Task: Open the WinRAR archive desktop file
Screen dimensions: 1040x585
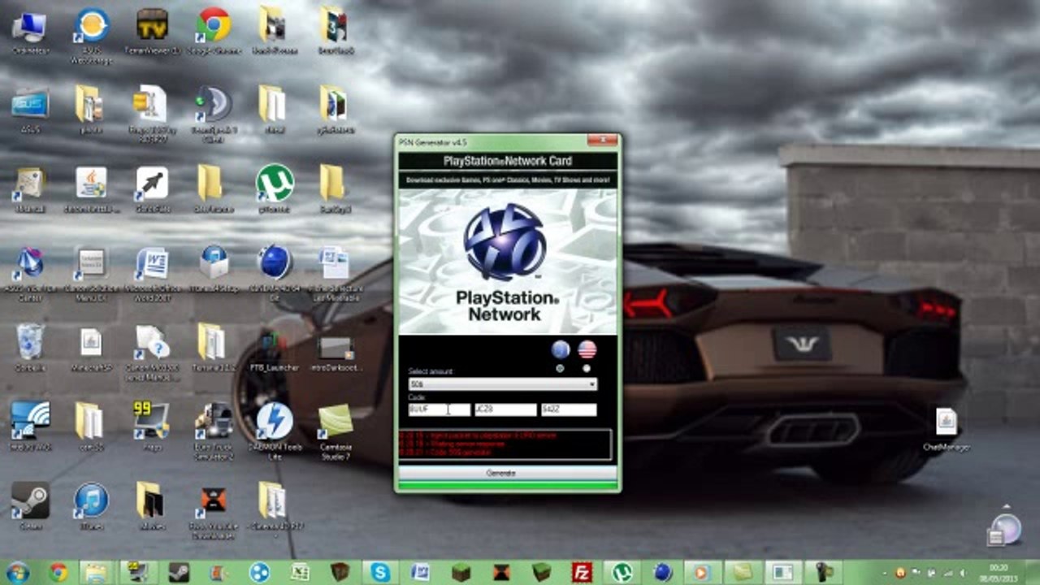Action: point(152,114)
